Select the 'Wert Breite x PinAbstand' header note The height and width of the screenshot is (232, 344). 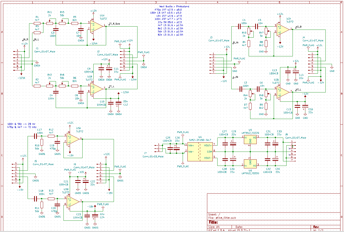[174, 7]
